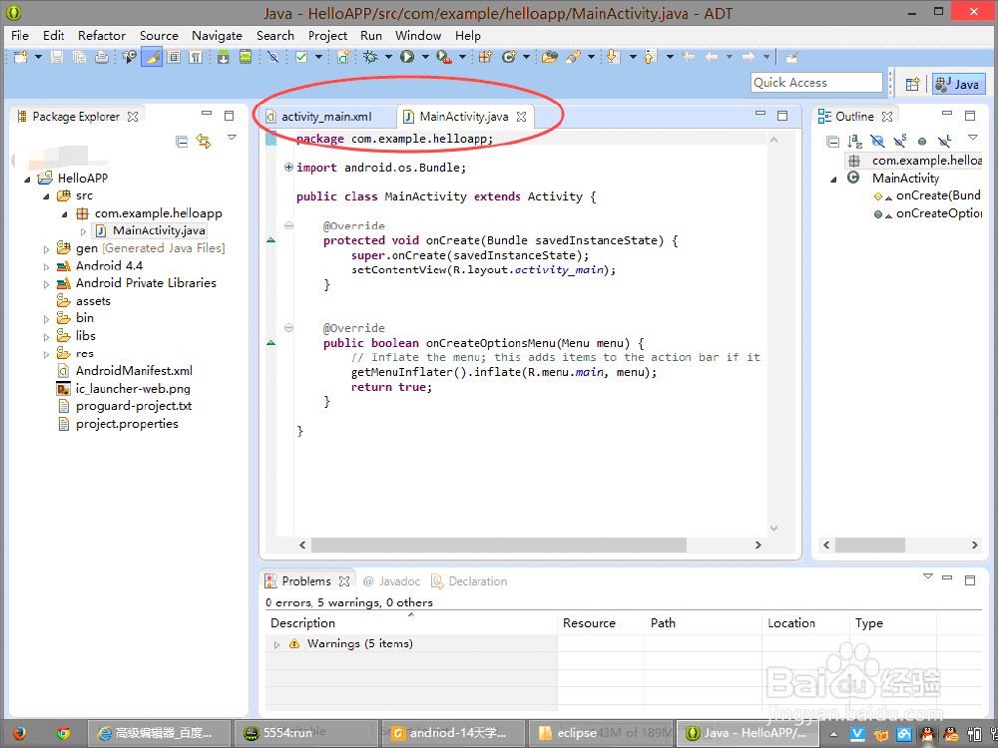This screenshot has height=748, width=998.
Task: Collapse the HelloAPP project node
Action: (x=27, y=180)
